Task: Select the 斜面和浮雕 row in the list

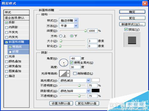Action: pos(16,42)
